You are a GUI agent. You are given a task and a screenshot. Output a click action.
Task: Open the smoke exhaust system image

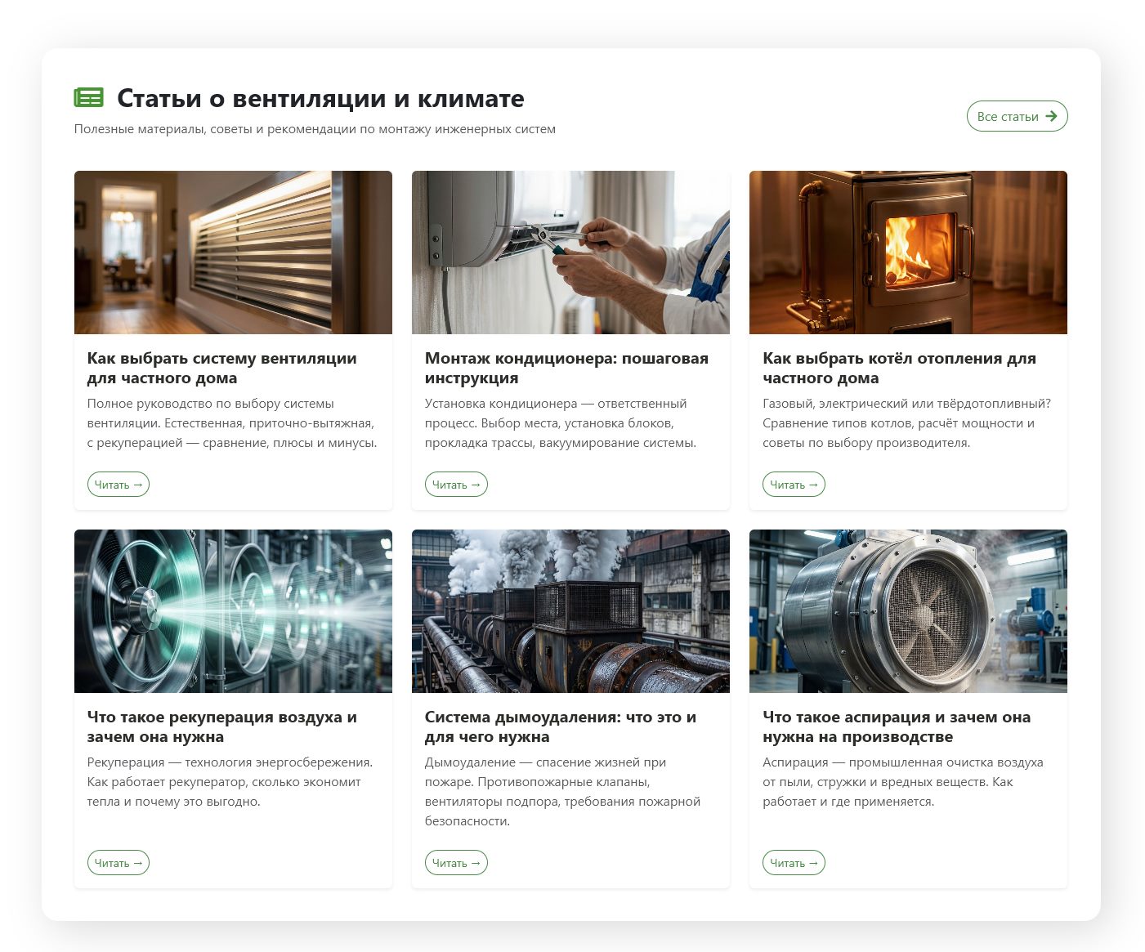coord(570,611)
